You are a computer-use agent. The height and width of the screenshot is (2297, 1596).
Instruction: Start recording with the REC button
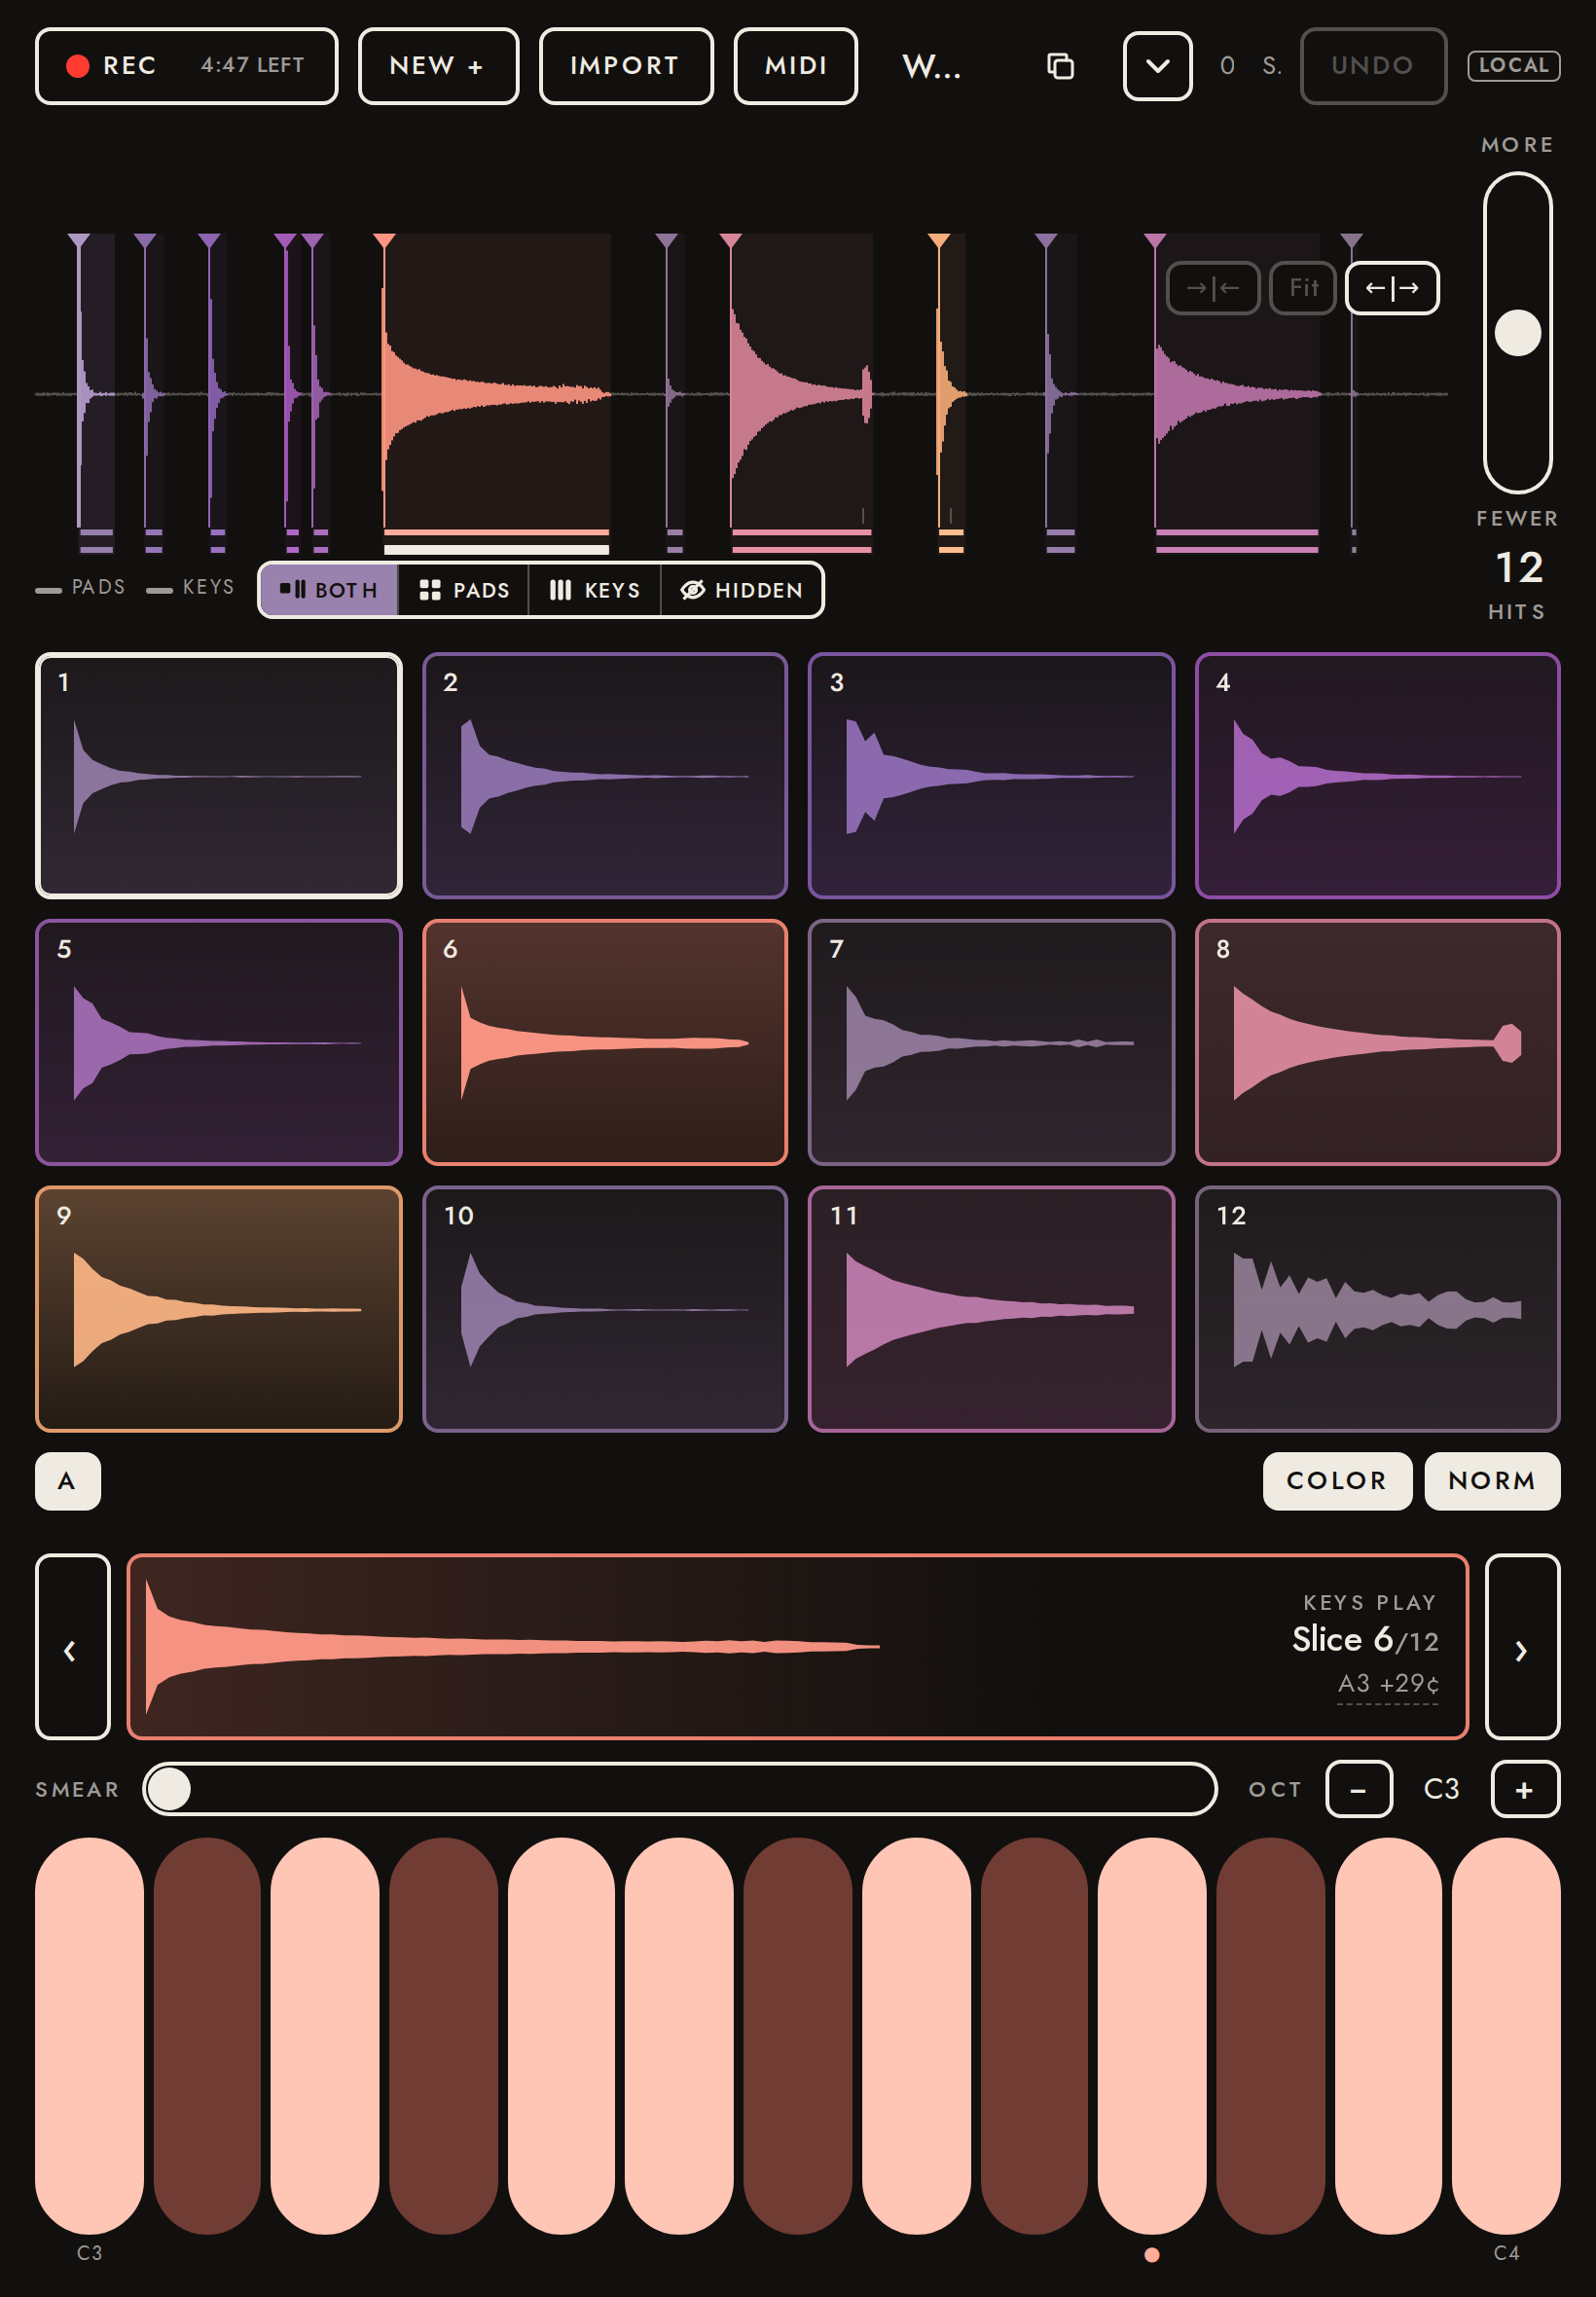point(186,66)
